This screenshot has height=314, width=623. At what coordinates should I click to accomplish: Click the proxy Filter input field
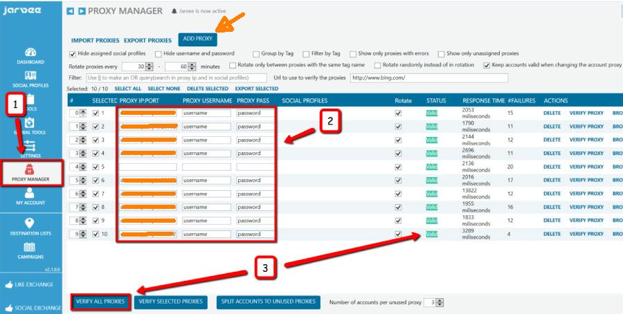coord(177,77)
